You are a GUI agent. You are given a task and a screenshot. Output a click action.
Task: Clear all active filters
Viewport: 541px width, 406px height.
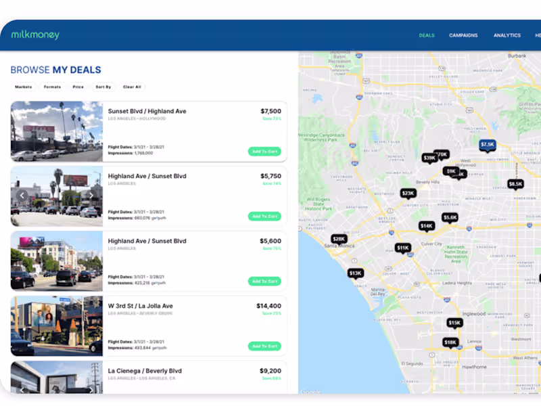point(132,87)
